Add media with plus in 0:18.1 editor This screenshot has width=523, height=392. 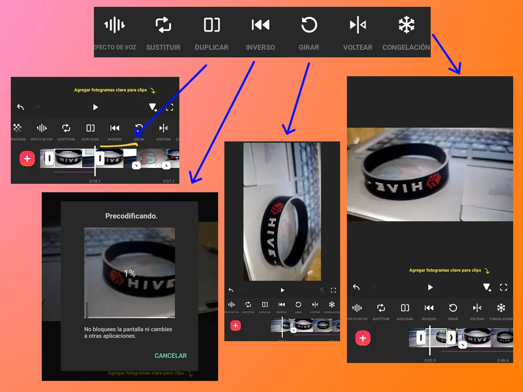pos(27,158)
